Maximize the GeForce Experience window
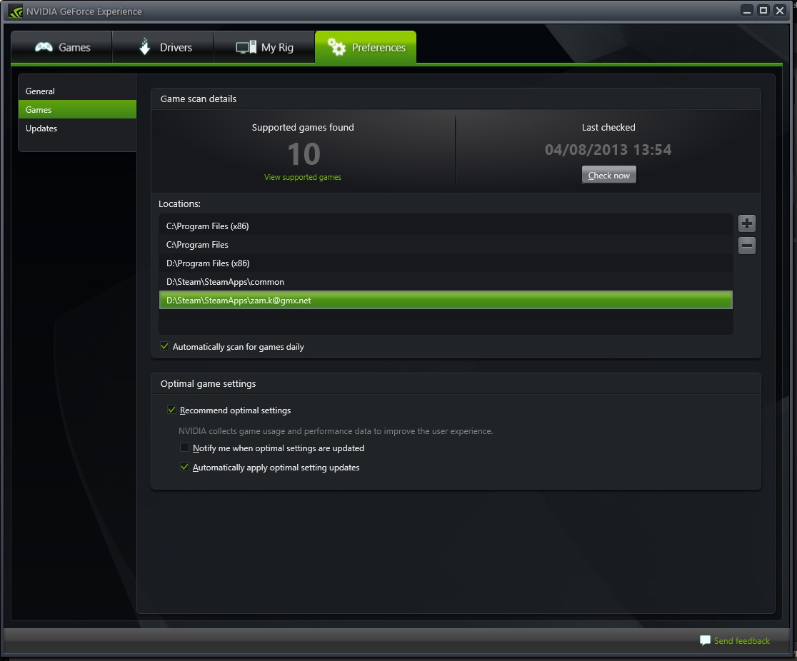The height and width of the screenshot is (661, 797). pyautogui.click(x=763, y=10)
